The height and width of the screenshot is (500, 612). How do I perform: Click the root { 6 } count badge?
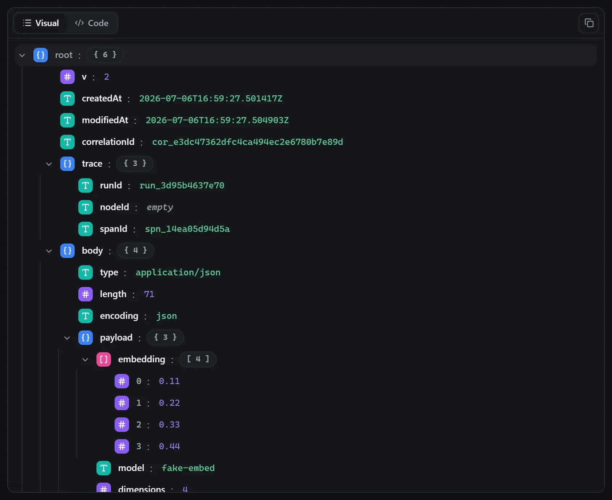[x=105, y=55]
